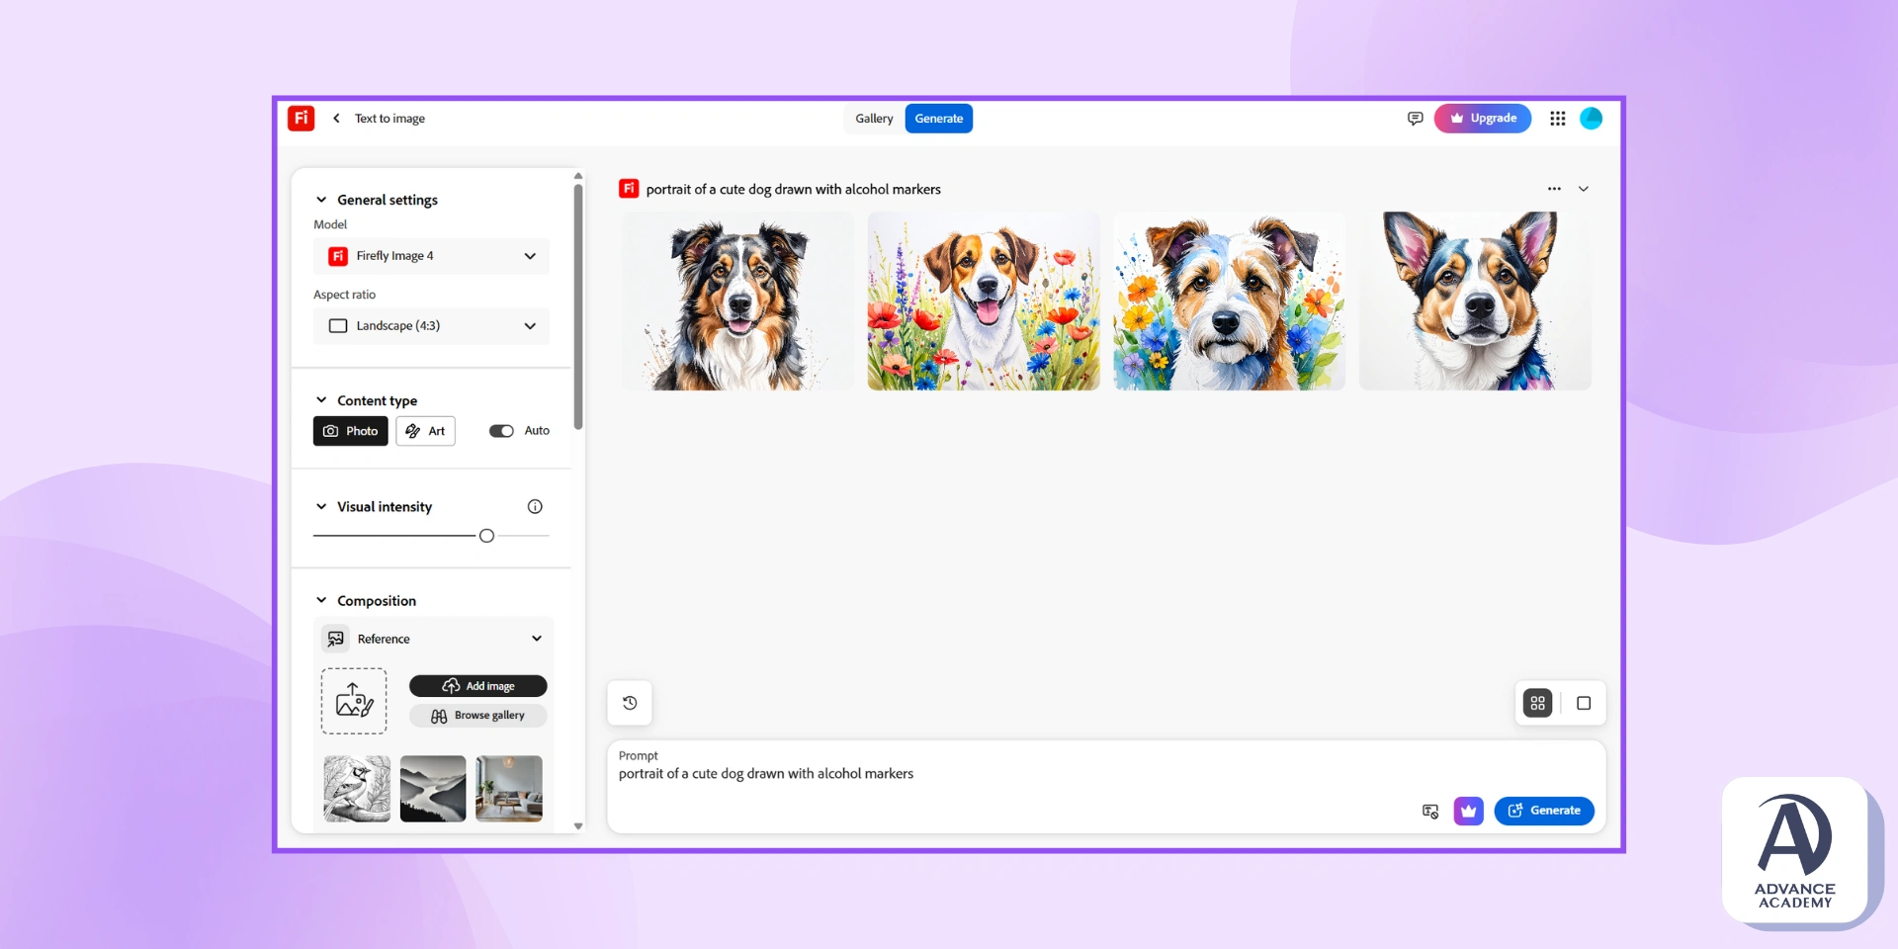Click the Add image button

(x=477, y=686)
